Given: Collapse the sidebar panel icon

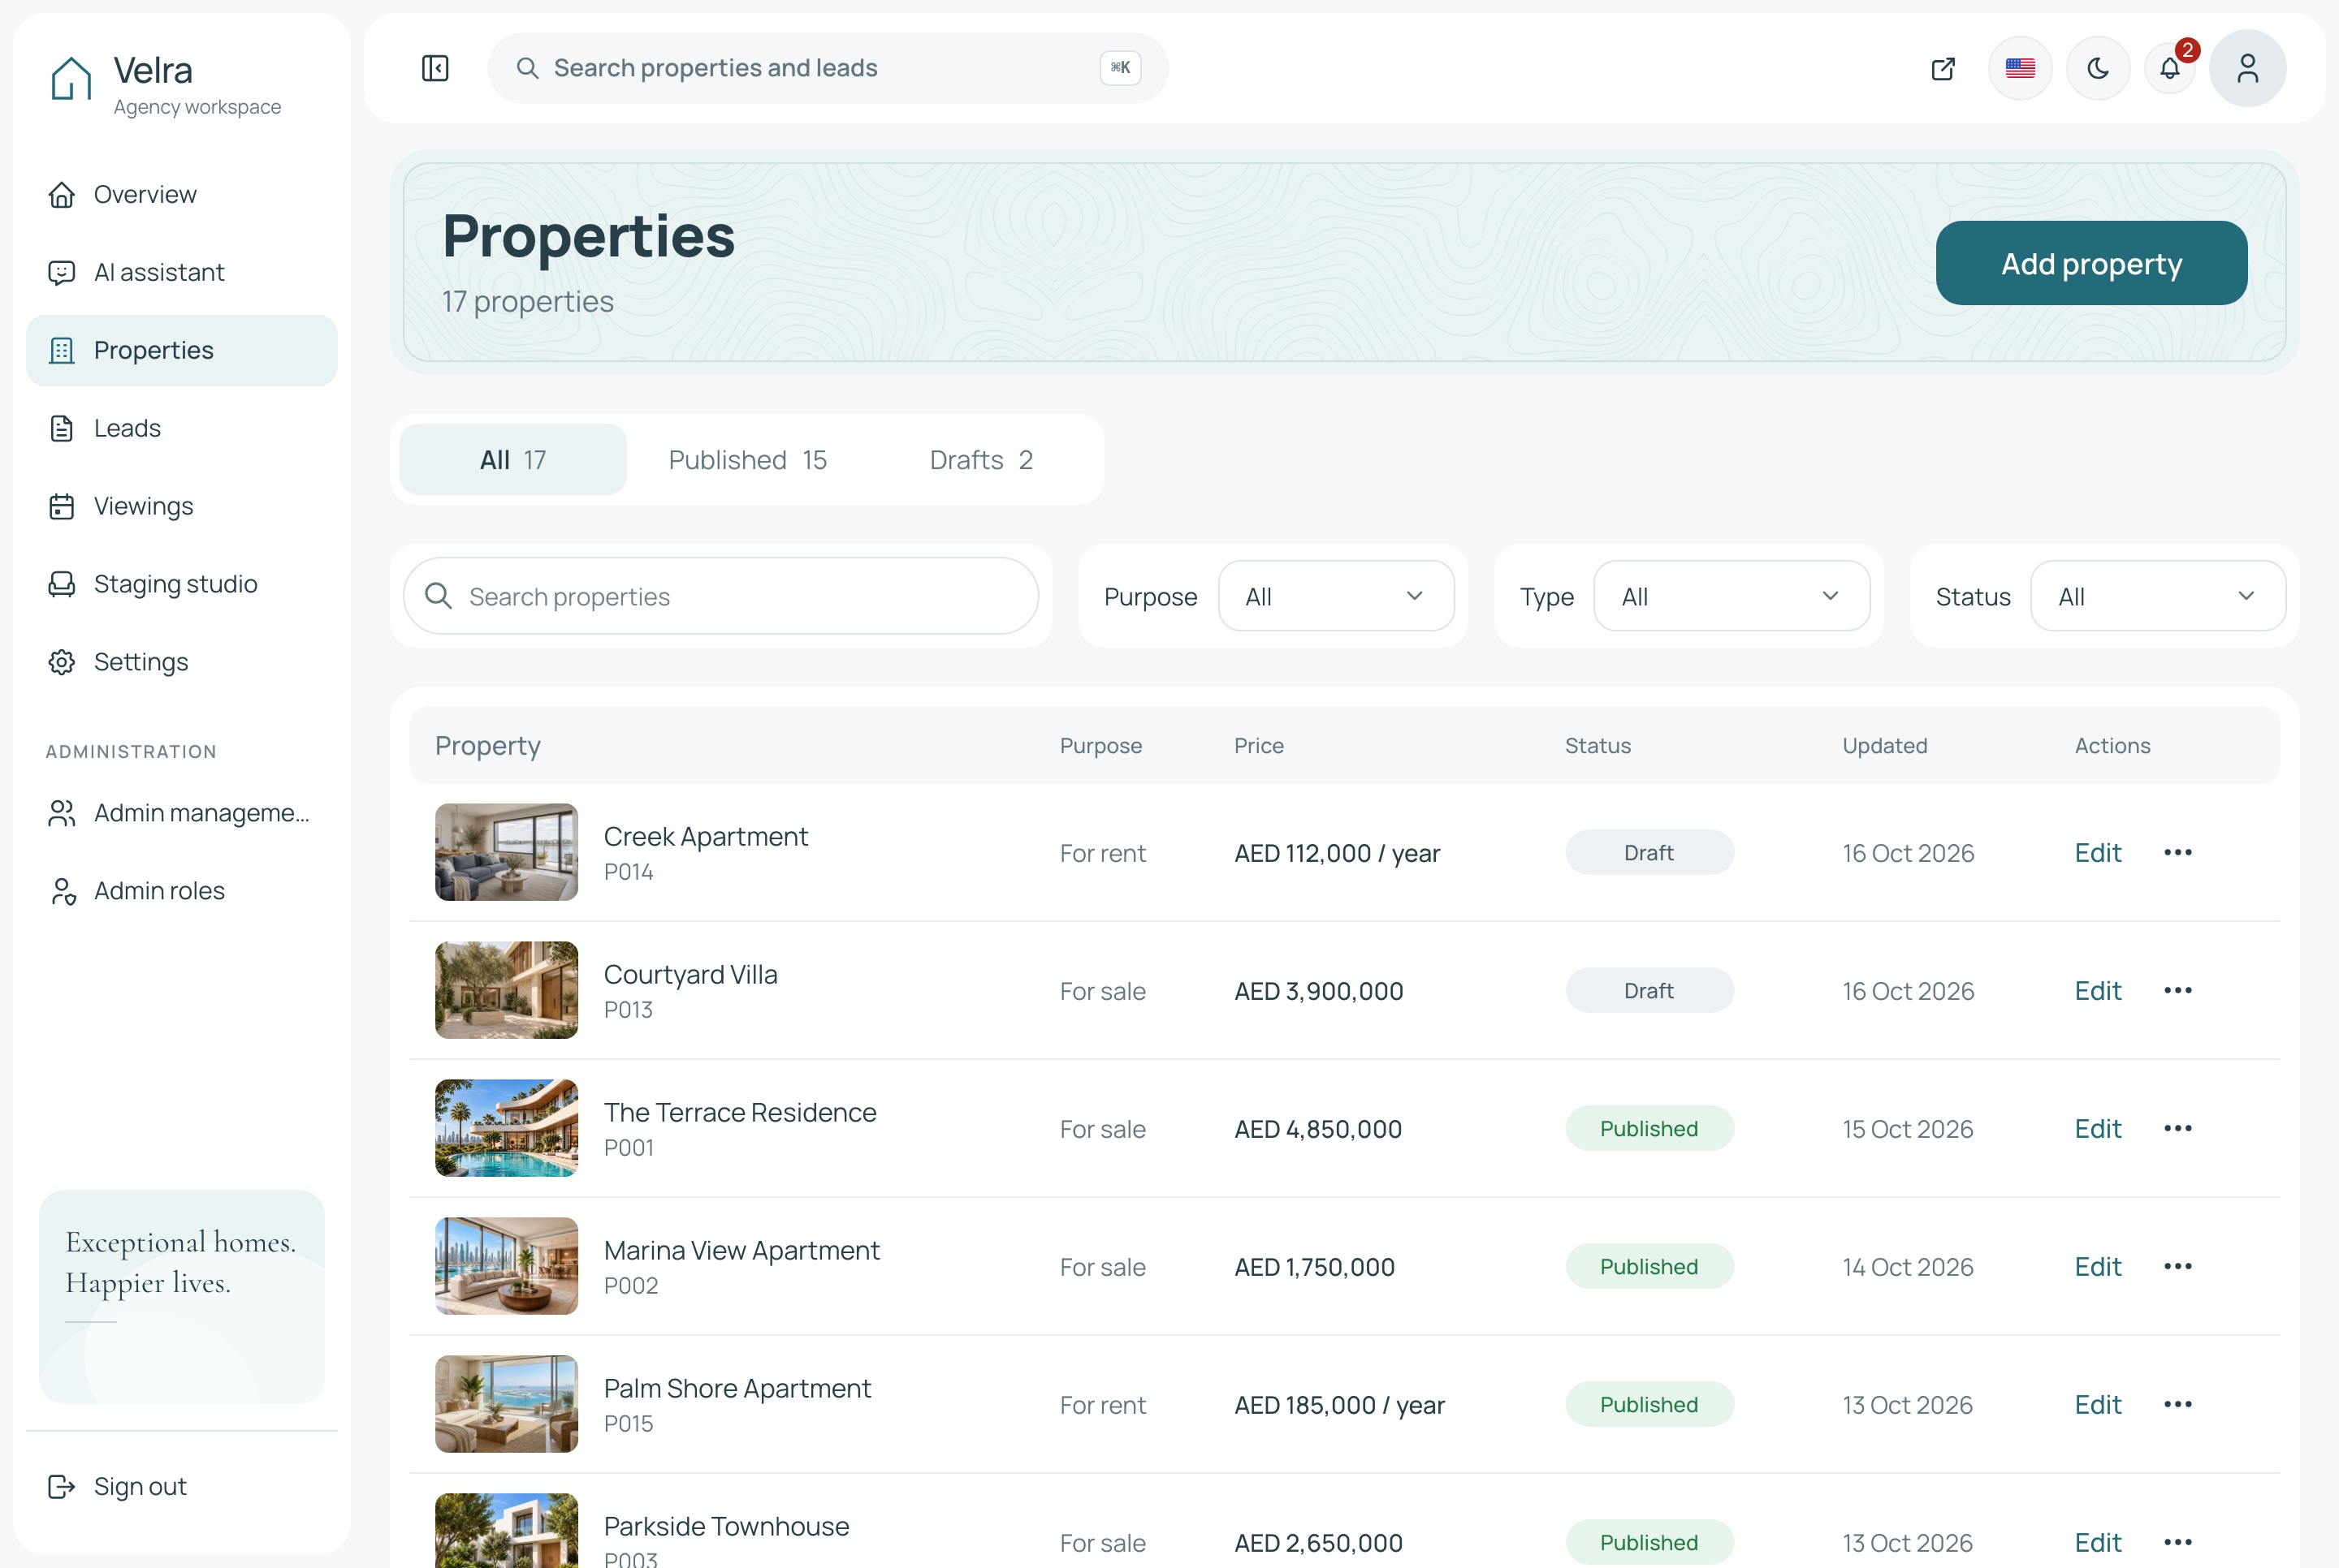Looking at the screenshot, I should [x=435, y=68].
